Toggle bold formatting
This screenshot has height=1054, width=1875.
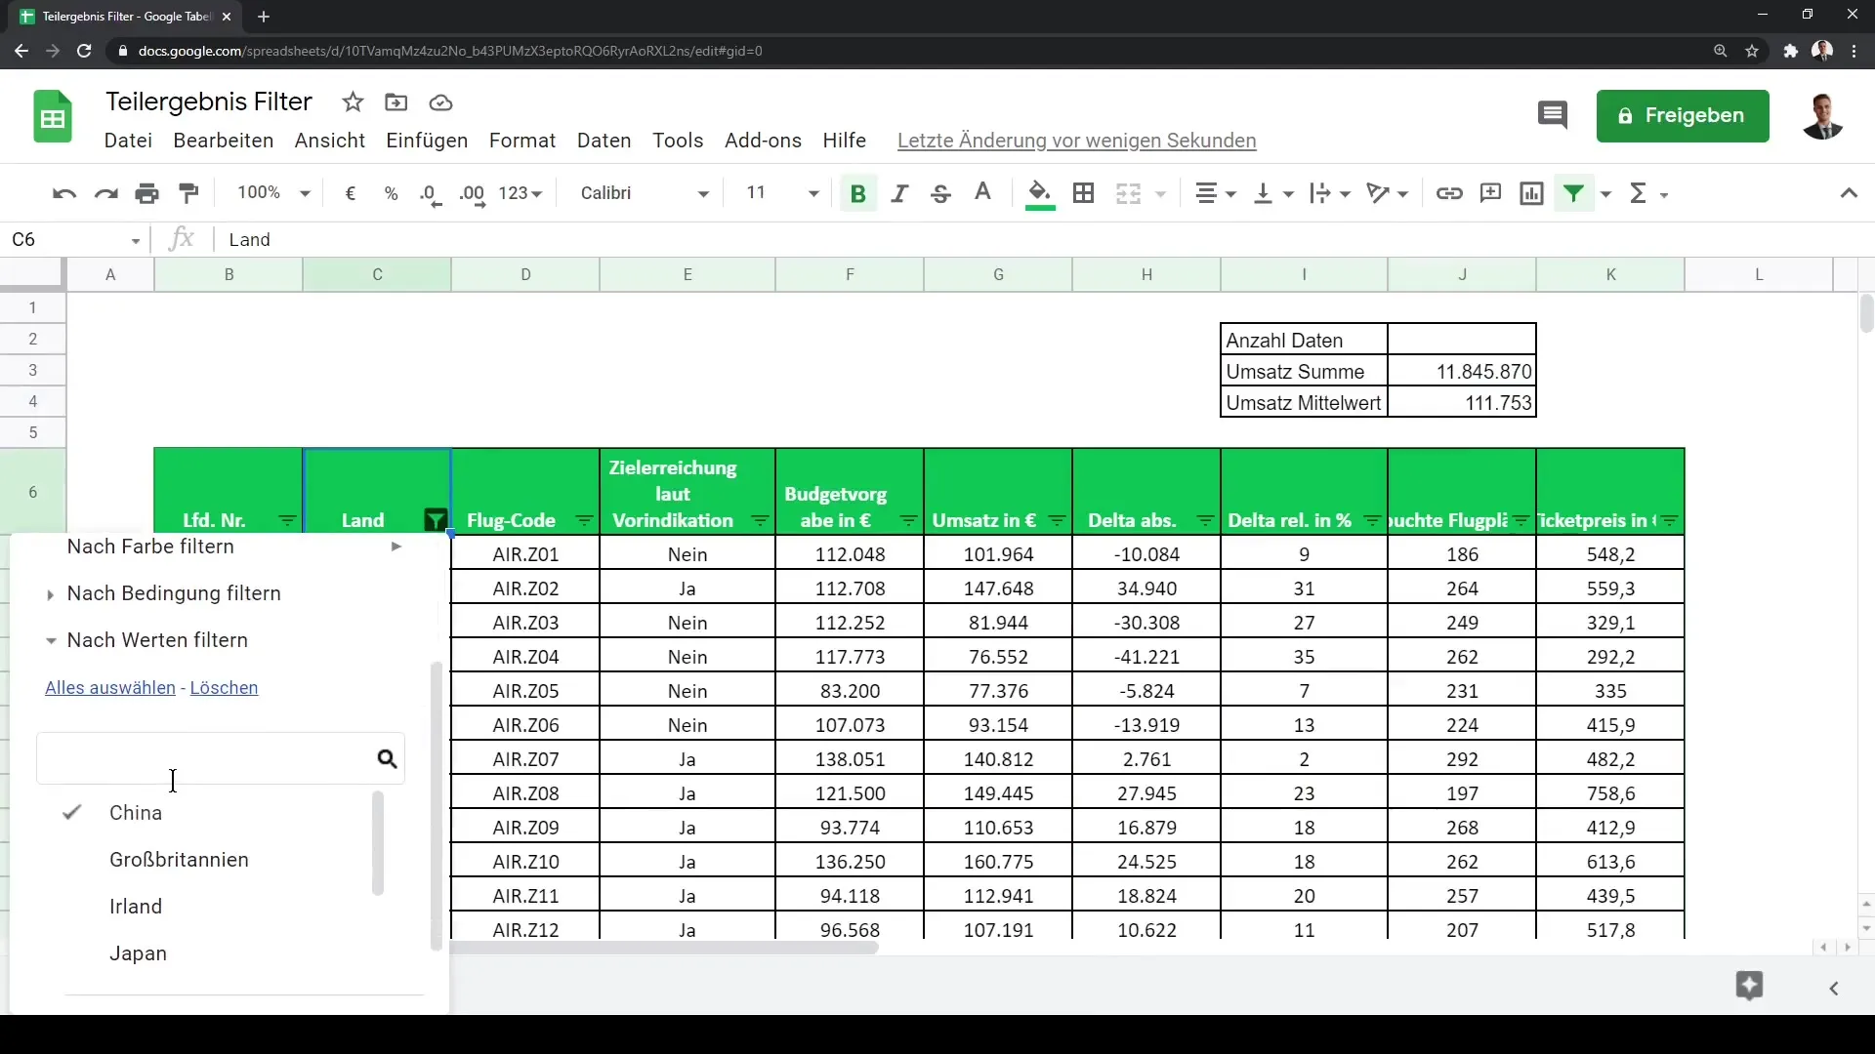pos(858,193)
